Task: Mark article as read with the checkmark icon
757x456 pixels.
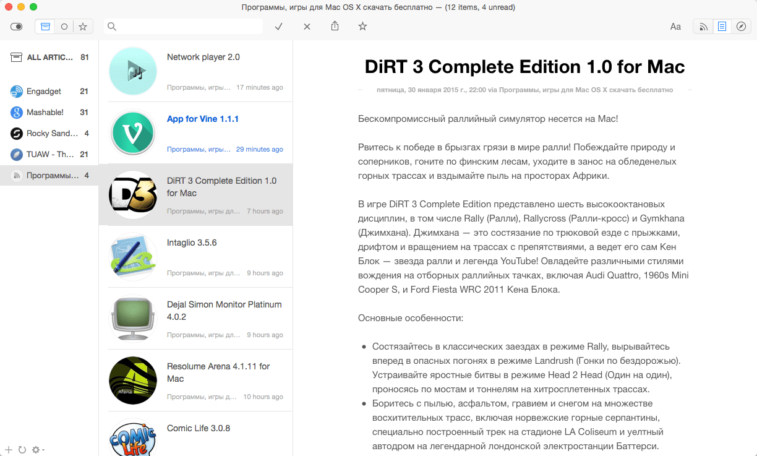Action: (279, 27)
